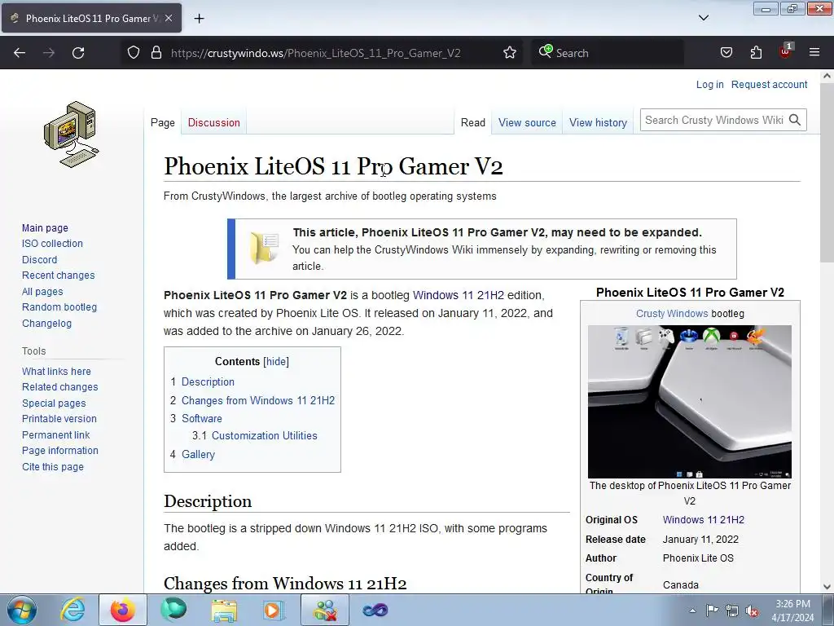The image size is (834, 626).
Task: Open a Random bootleg page
Action: pos(59,307)
